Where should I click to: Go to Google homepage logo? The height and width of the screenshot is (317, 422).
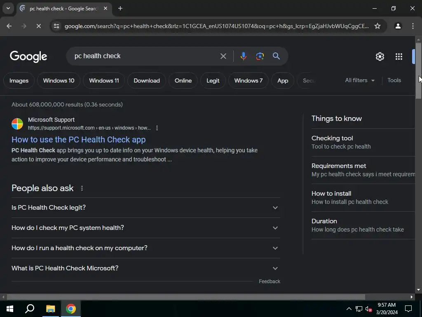(28, 56)
